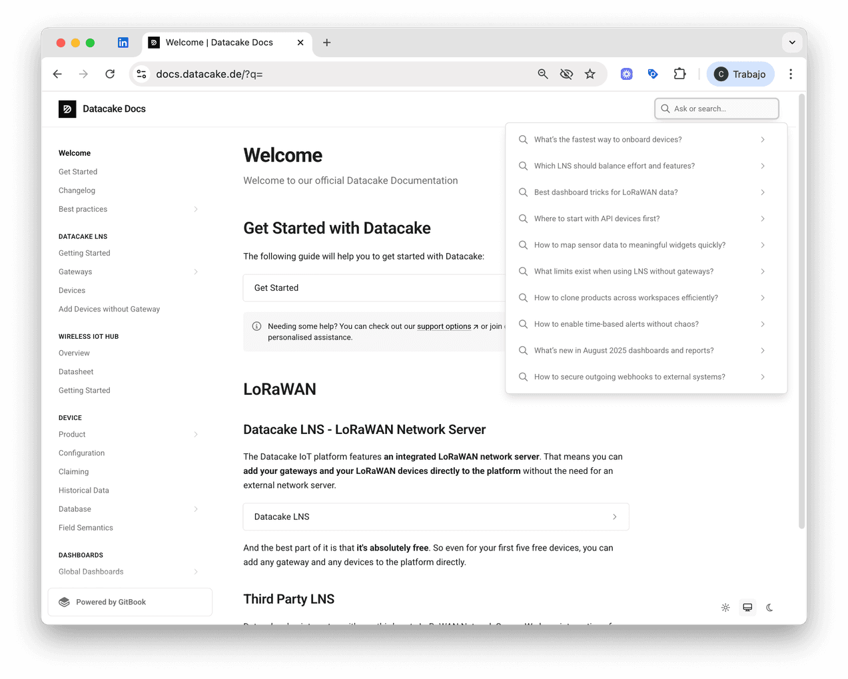Image resolution: width=848 pixels, height=679 pixels.
Task: Select suggestion about LNS limits without gateways
Action: click(646, 272)
